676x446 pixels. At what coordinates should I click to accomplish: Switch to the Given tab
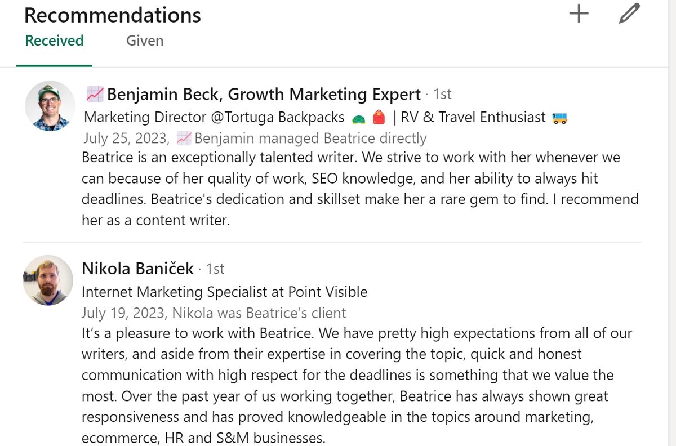click(x=145, y=41)
